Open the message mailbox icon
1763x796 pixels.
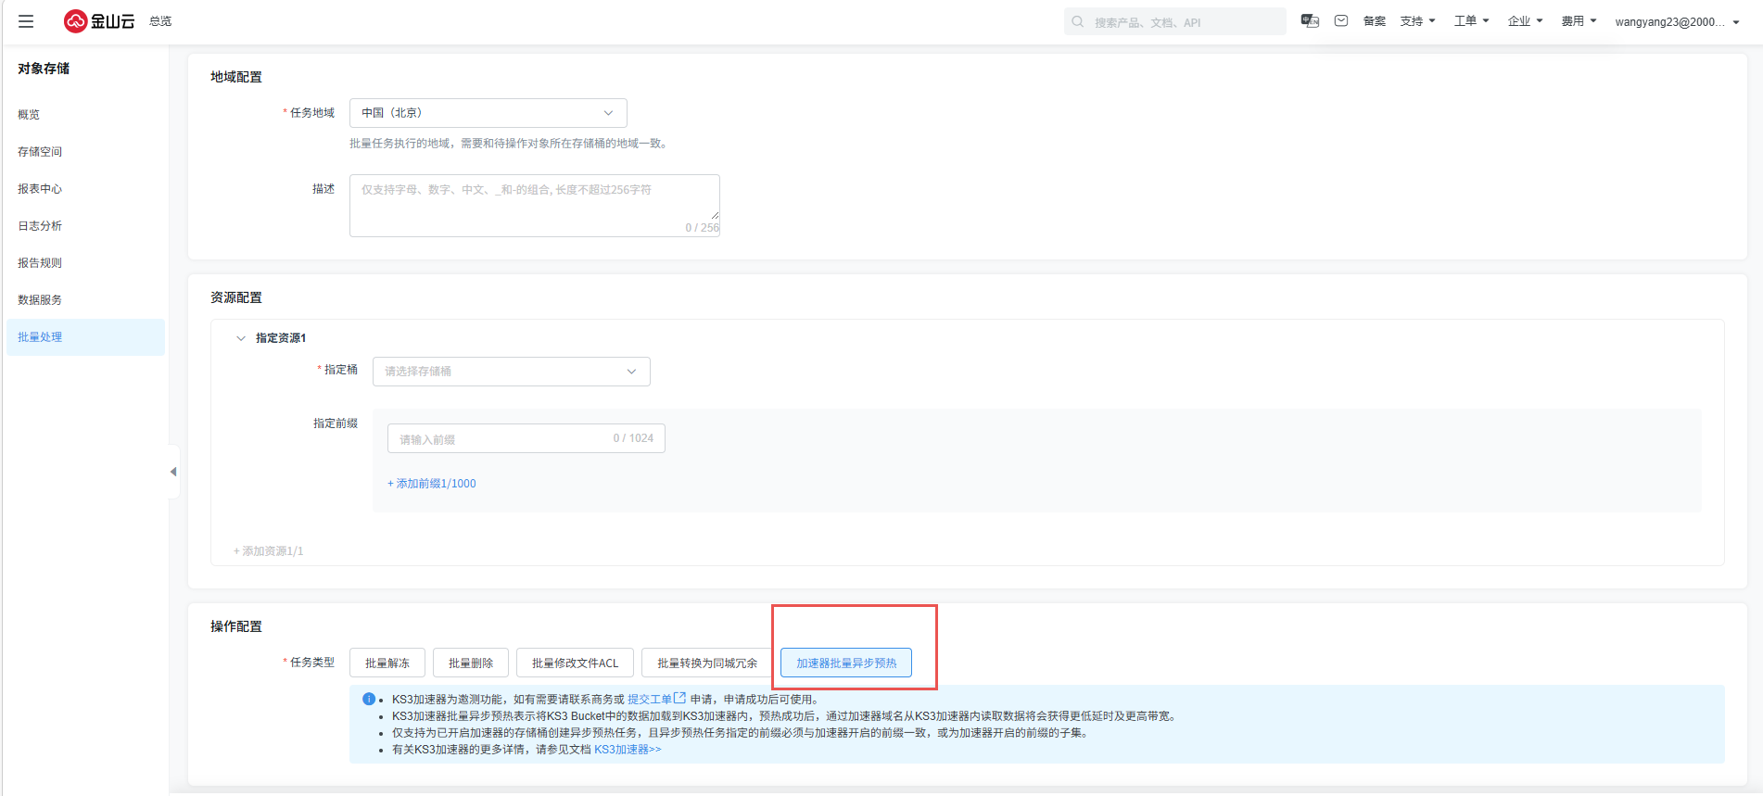1341,21
